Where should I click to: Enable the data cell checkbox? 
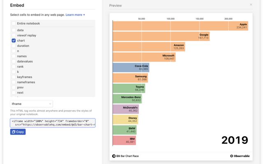click(x=14, y=30)
